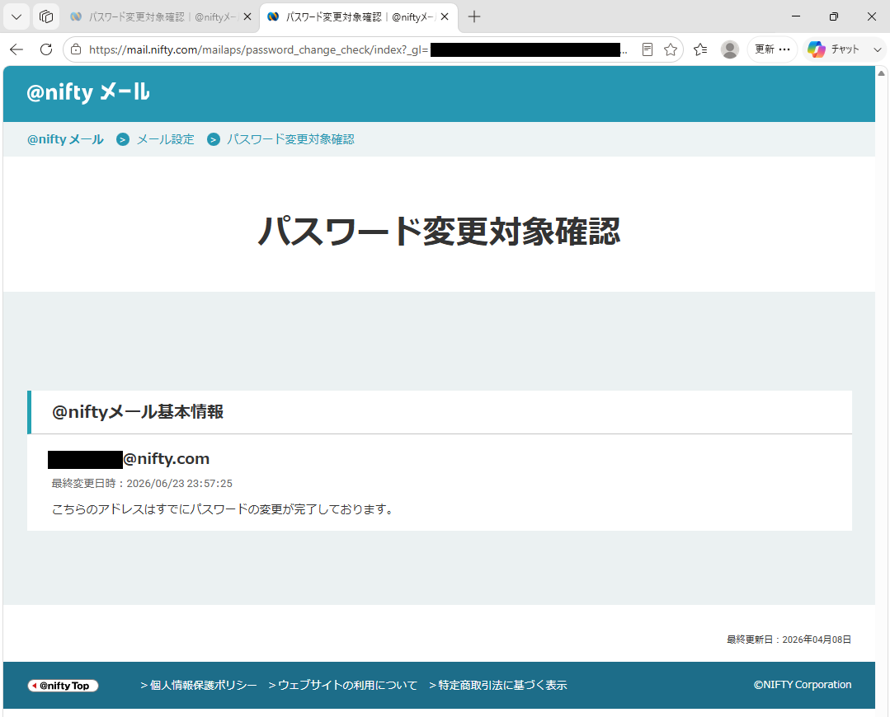
Task: Minimize the browser window
Action: [x=796, y=16]
